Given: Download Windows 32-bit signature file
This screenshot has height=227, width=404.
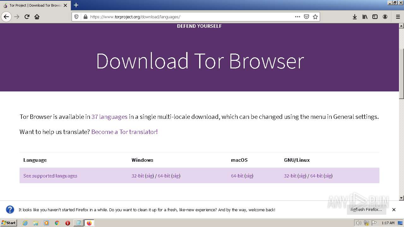Looking at the screenshot, I should [x=150, y=176].
